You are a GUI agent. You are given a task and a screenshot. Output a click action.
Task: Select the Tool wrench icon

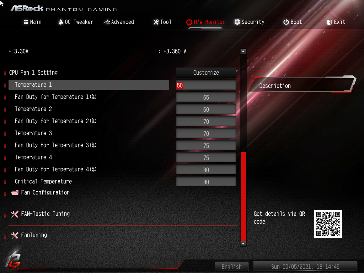pos(155,22)
